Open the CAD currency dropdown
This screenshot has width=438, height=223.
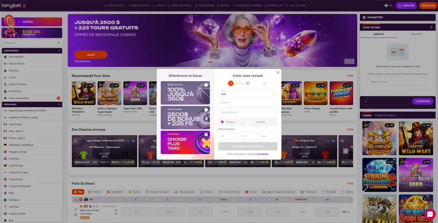(x=247, y=93)
